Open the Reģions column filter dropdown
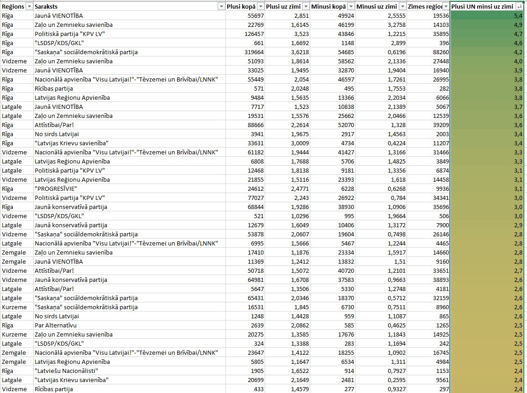The height and width of the screenshot is (393, 527). click(x=29, y=6)
